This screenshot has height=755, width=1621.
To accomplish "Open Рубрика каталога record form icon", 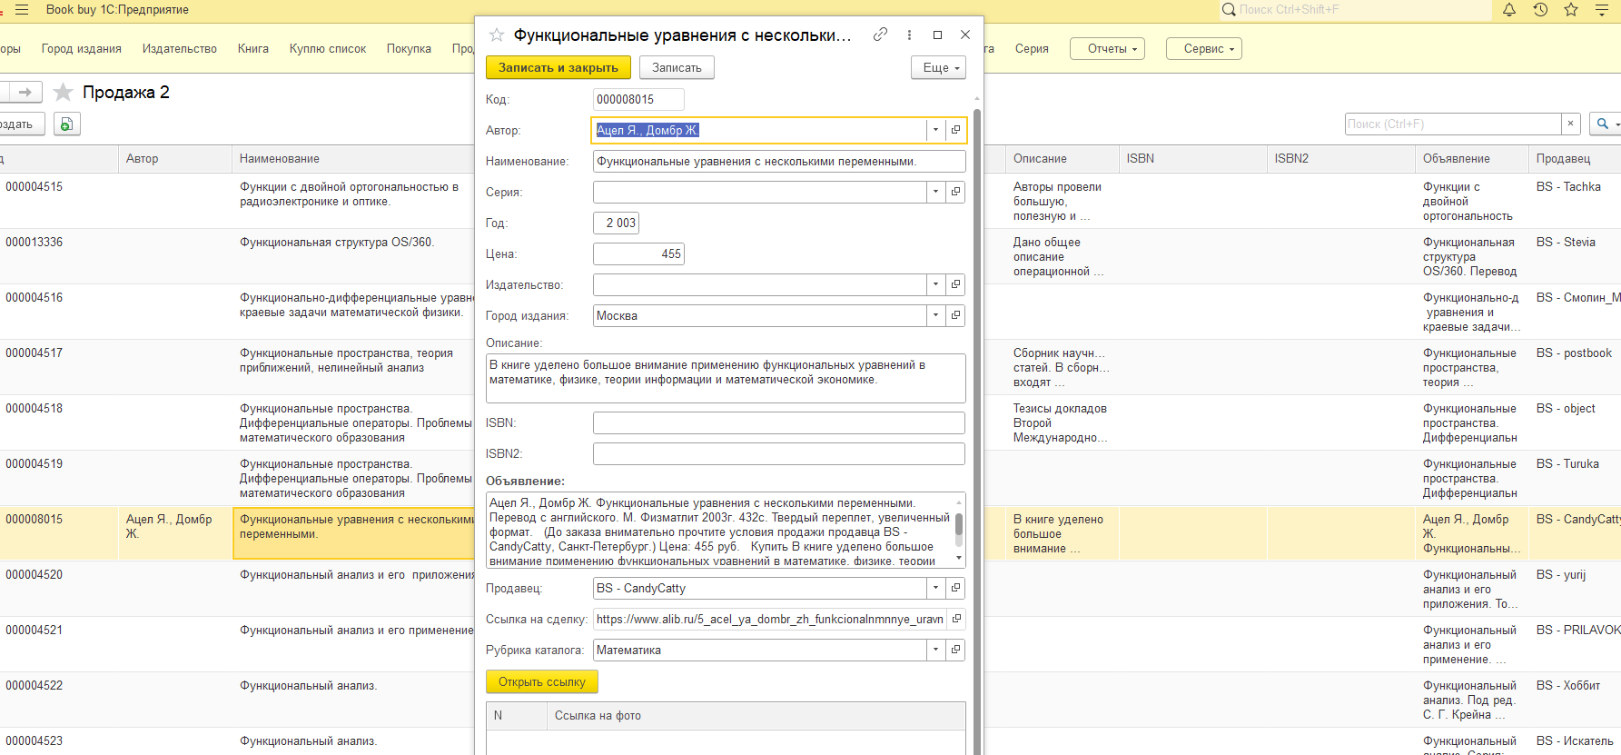I will tap(955, 650).
